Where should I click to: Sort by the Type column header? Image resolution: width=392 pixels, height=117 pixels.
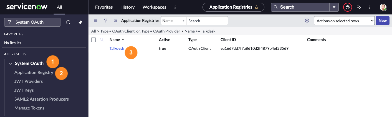point(193,40)
